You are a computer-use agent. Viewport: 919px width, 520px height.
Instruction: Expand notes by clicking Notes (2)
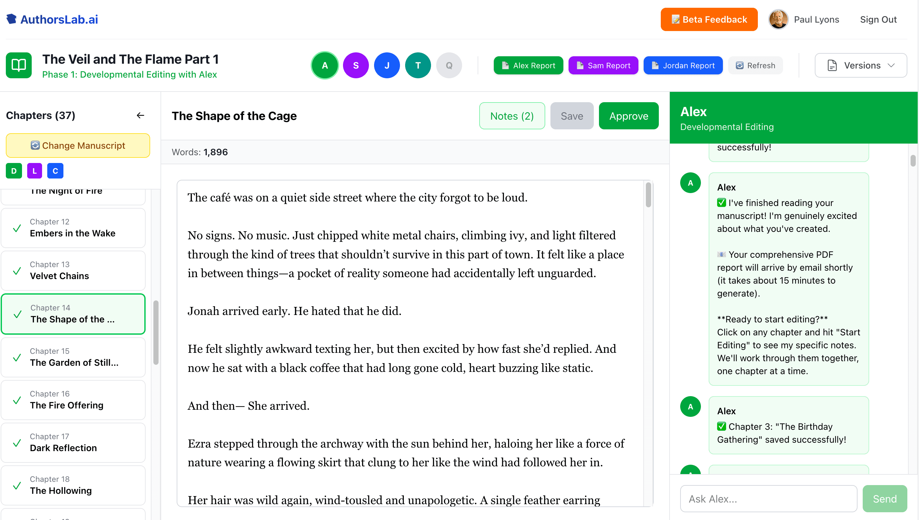512,116
